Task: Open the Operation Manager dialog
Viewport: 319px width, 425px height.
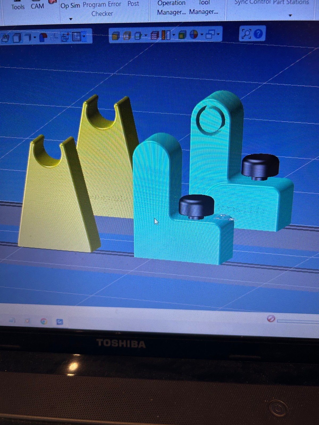Action: click(171, 8)
